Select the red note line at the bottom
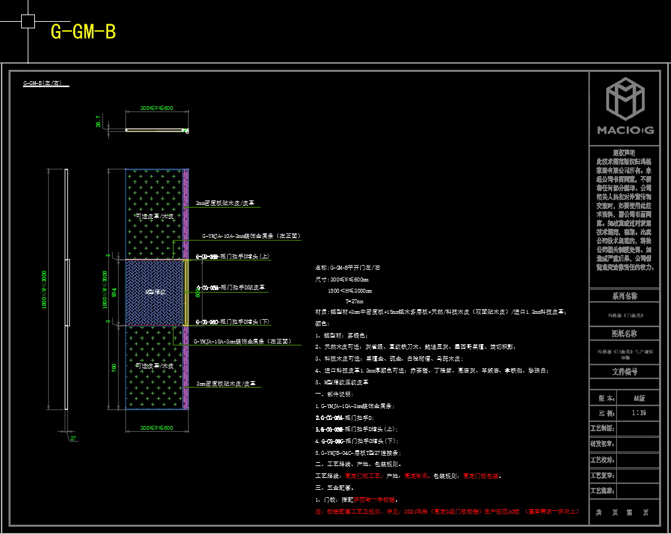Viewport: 671px width, 534px height. 448,511
